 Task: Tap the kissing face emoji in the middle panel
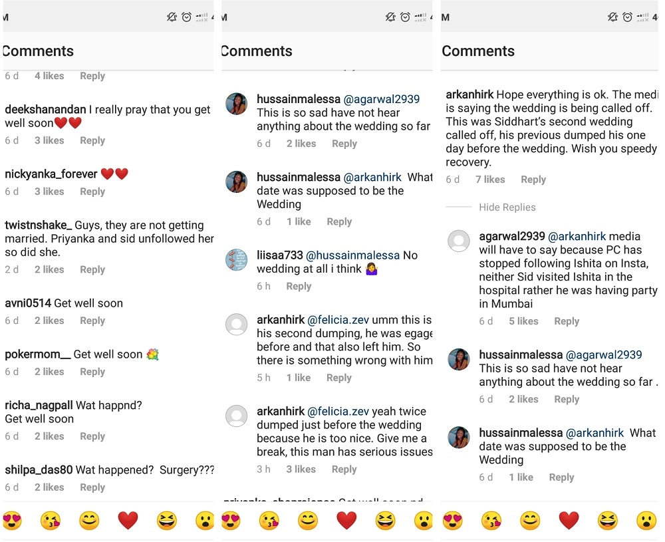[x=269, y=520]
